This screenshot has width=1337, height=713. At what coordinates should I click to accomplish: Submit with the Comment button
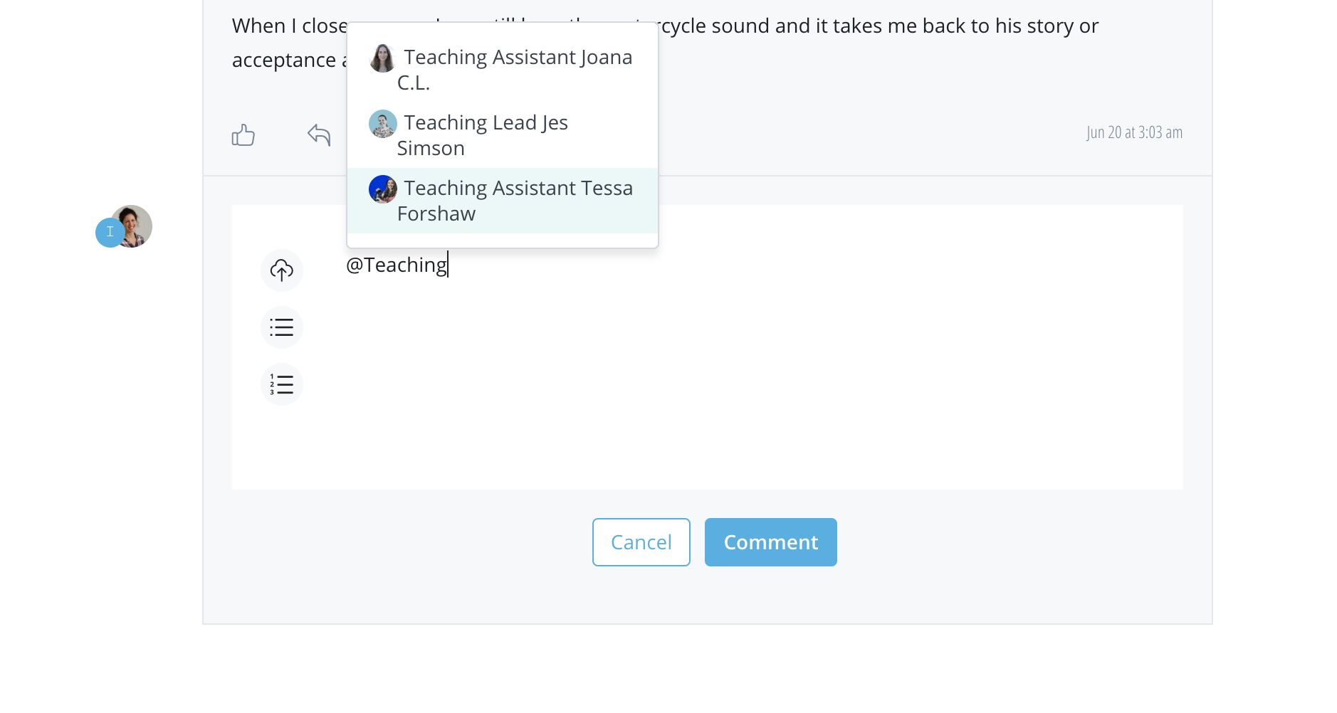[x=770, y=542]
